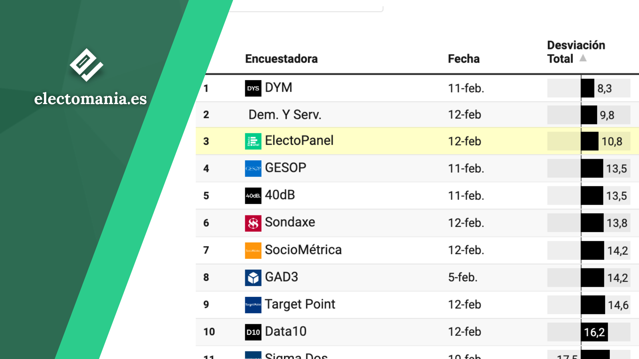The width and height of the screenshot is (639, 359).
Task: Click the ElectoPanel green logo icon
Action: coord(253,141)
